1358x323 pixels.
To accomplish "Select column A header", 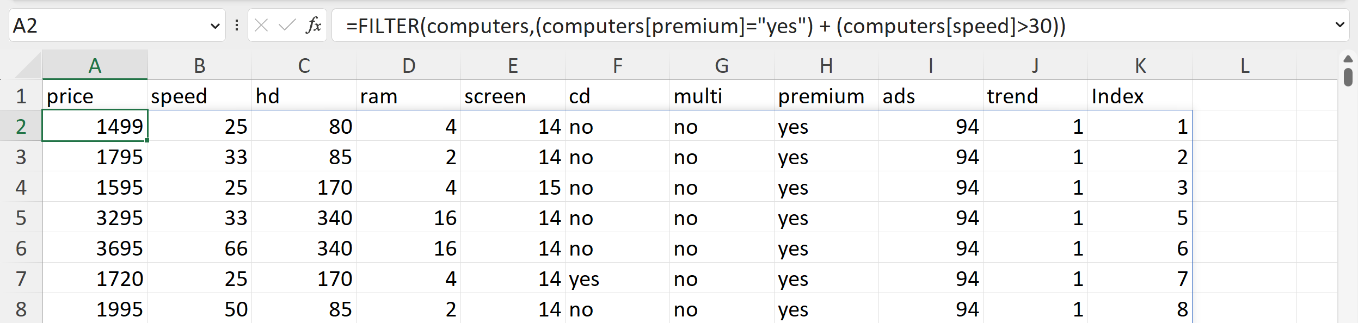I will (95, 66).
